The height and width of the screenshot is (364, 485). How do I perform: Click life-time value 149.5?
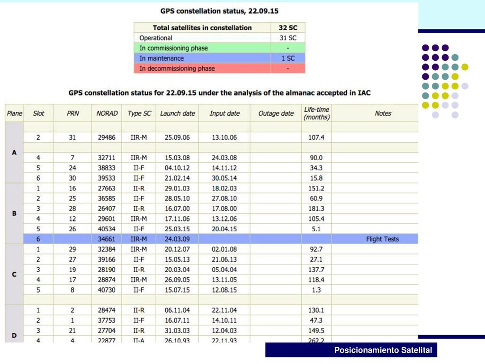coord(316,330)
